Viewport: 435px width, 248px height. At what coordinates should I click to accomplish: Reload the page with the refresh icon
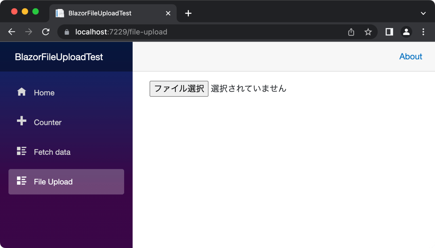click(x=46, y=32)
